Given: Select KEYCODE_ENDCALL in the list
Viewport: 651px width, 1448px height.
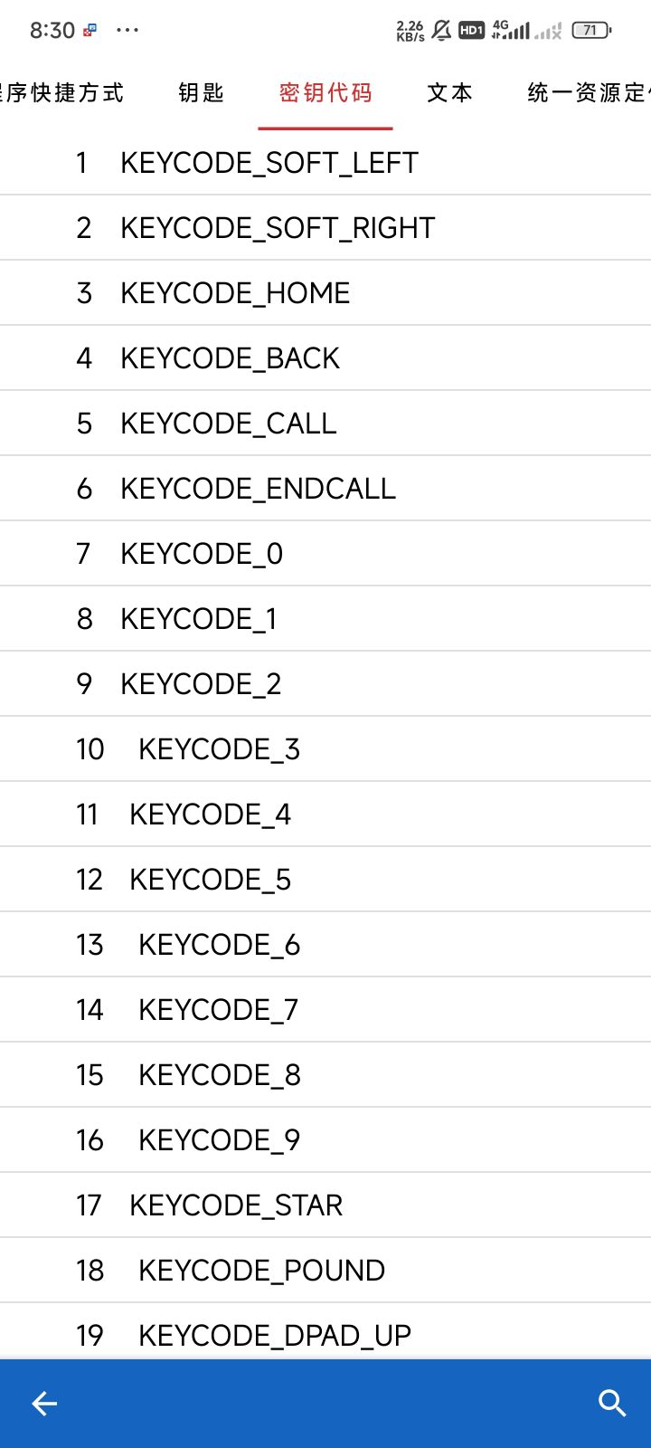Looking at the screenshot, I should (x=258, y=489).
